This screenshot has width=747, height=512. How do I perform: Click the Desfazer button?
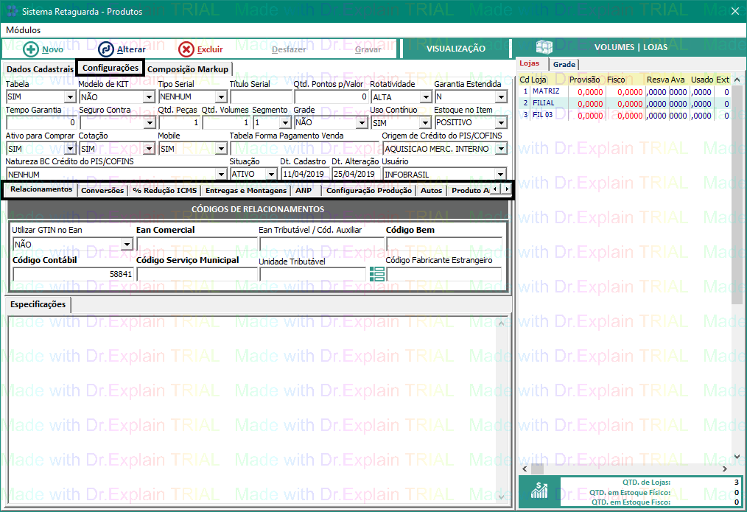point(290,49)
